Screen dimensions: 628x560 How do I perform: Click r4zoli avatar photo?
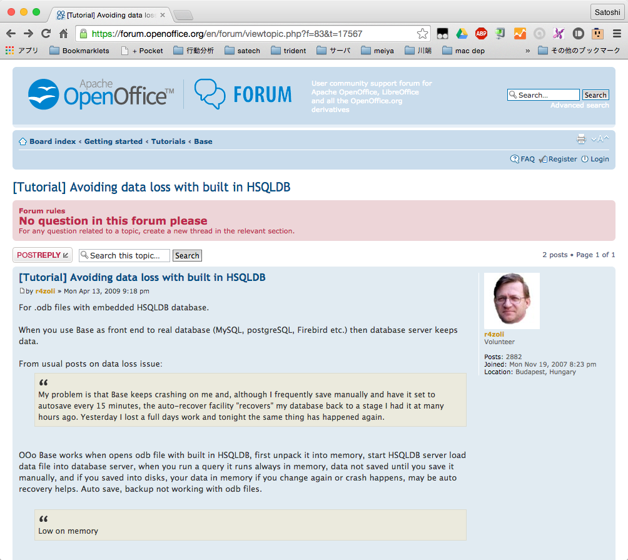point(512,301)
